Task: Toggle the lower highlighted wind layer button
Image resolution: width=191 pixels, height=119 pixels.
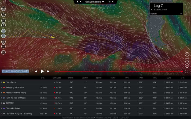Action: pos(3,36)
